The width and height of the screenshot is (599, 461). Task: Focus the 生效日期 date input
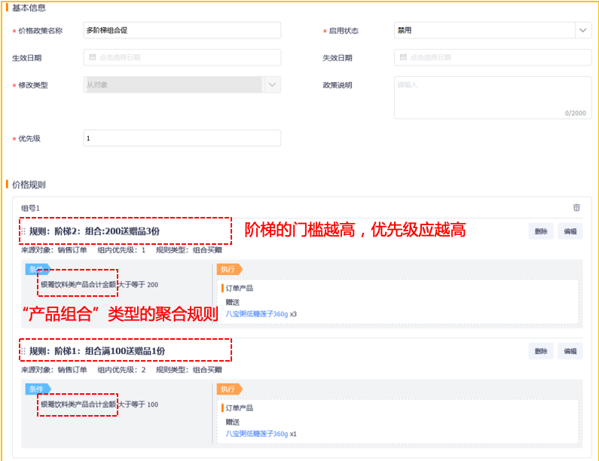point(182,57)
